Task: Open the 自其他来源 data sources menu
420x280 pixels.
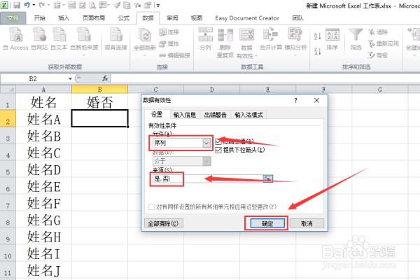Action: coord(84,41)
